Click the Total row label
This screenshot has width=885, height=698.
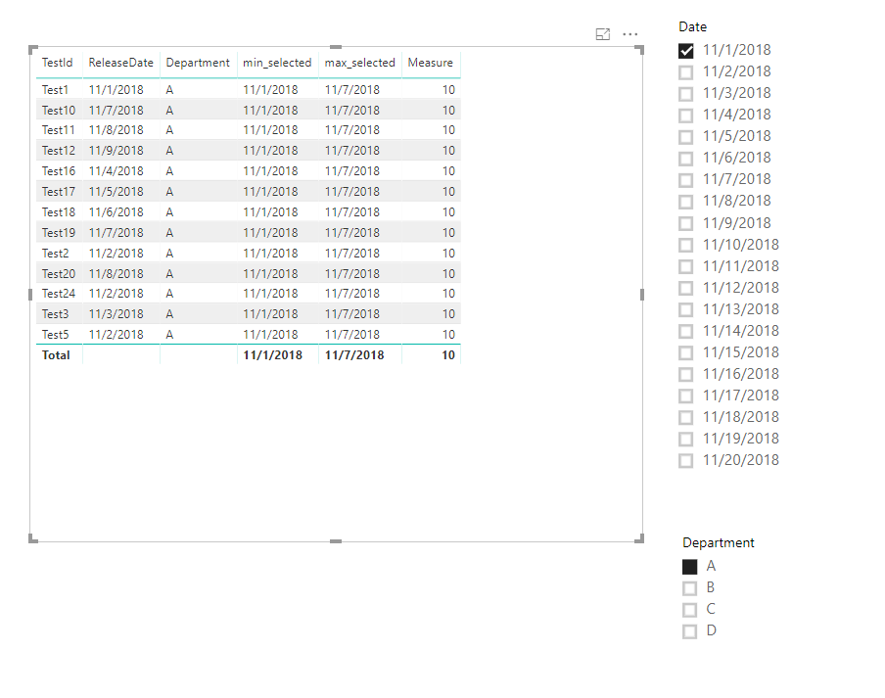[55, 355]
